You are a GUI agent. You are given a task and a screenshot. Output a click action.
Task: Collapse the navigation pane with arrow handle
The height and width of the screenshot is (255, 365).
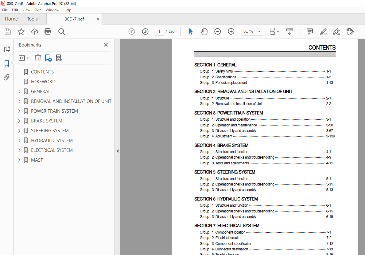click(118, 151)
